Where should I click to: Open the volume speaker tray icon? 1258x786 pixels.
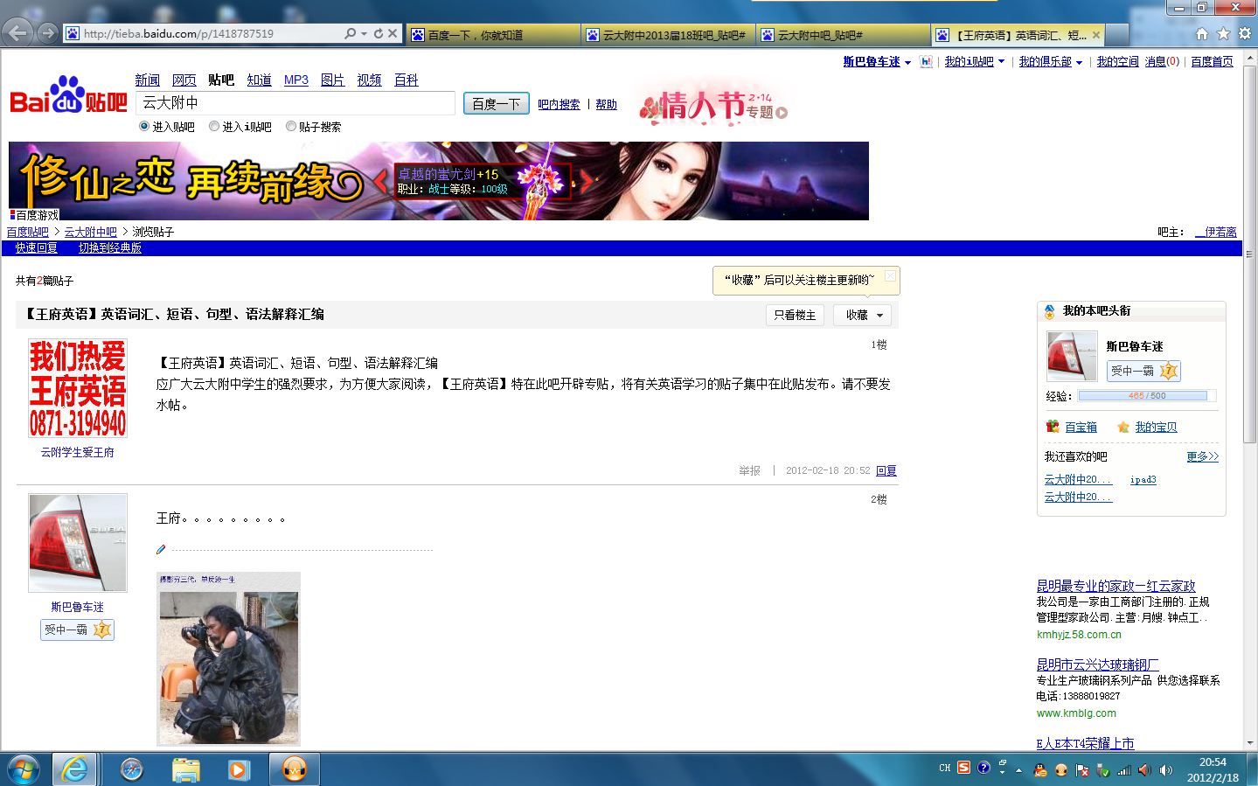[x=1165, y=770]
